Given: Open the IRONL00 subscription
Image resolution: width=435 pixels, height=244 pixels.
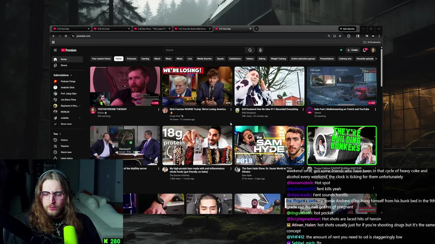Looking at the screenshot, I should (x=67, y=112).
